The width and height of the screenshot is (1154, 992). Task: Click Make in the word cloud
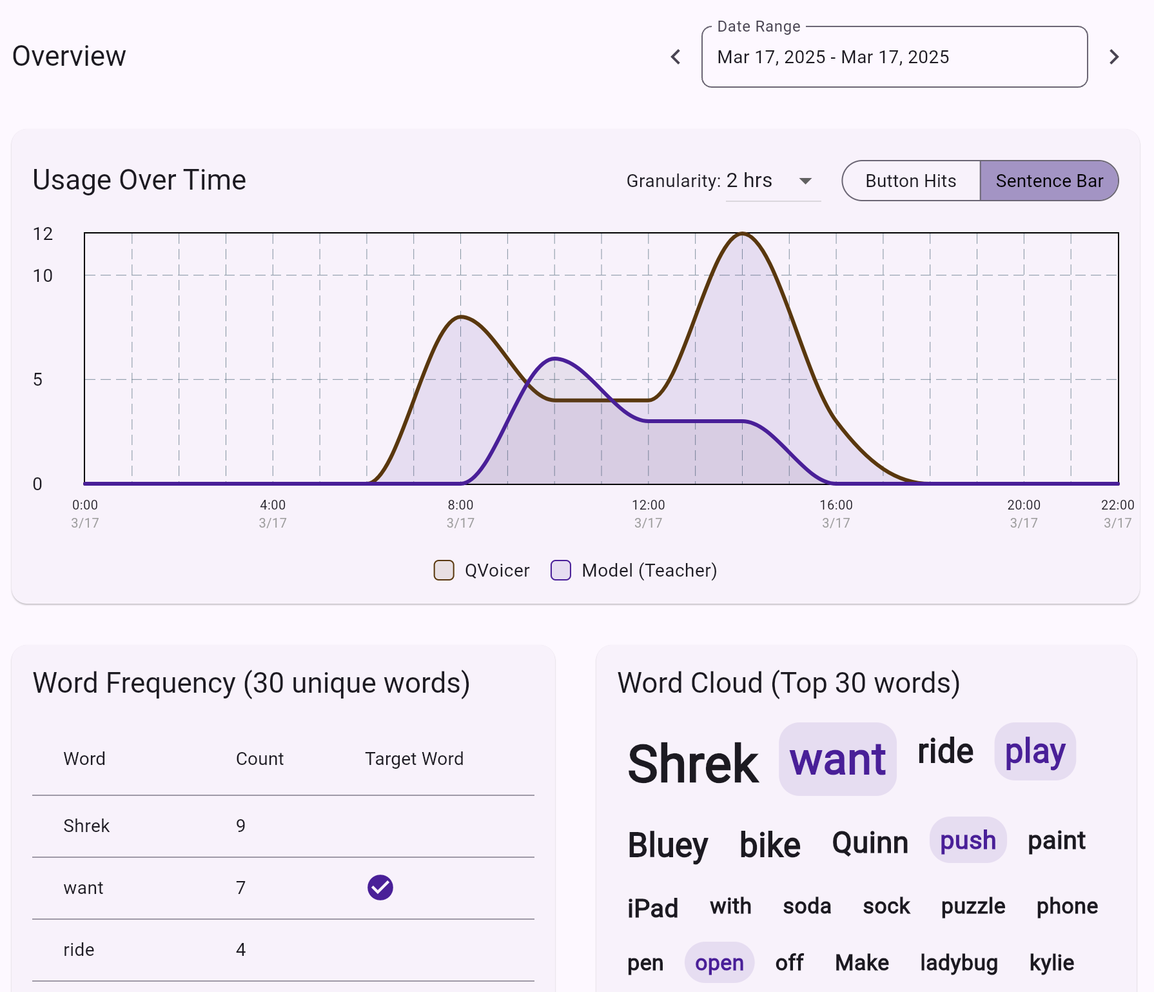click(862, 962)
